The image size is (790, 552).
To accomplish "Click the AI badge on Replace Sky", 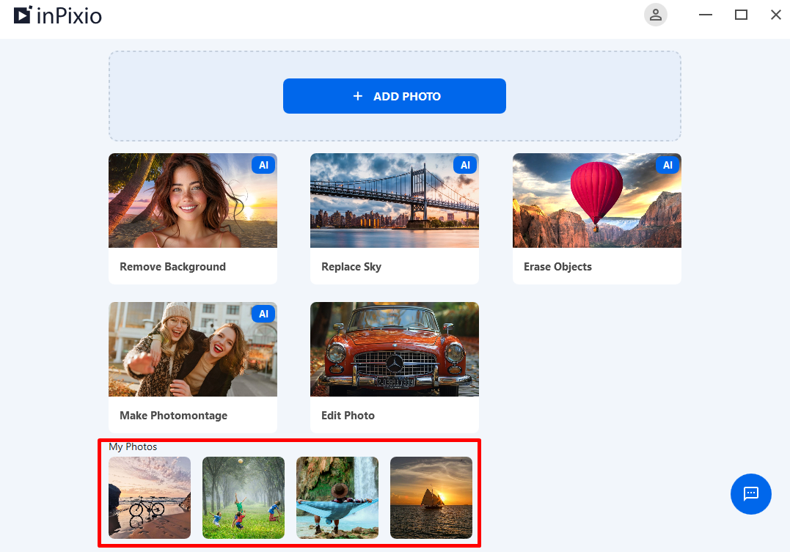I will click(x=465, y=165).
